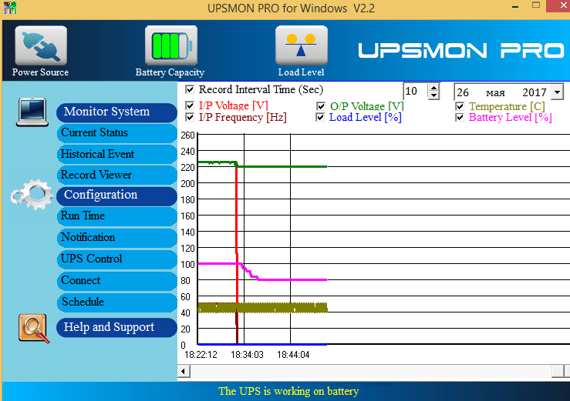570x401 pixels.
Task: Increase record interval with up arrow
Action: tap(433, 88)
